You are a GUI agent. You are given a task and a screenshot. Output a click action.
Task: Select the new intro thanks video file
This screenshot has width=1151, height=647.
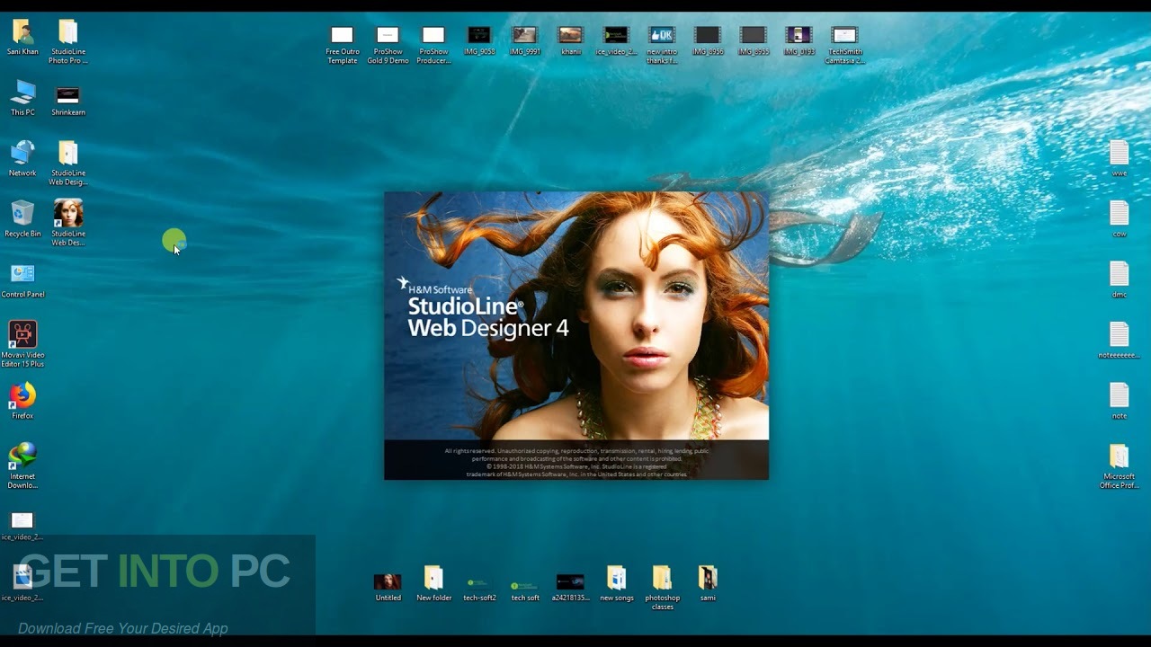click(662, 36)
